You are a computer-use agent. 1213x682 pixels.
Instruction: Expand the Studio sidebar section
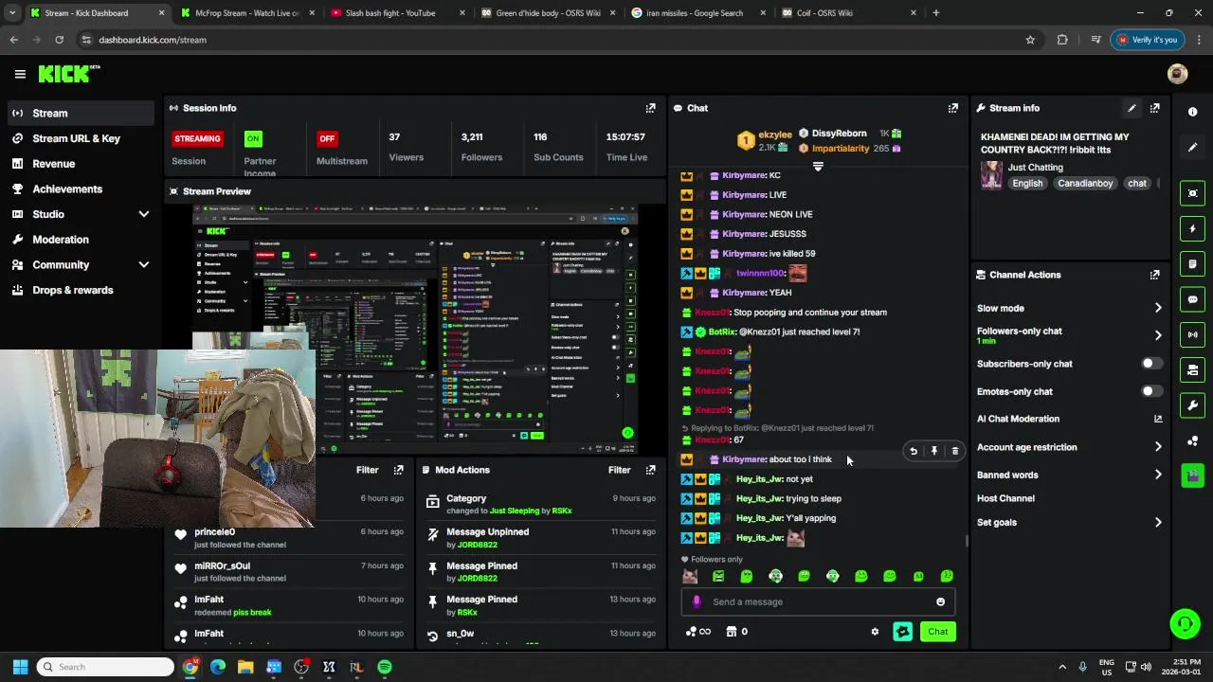[144, 214]
